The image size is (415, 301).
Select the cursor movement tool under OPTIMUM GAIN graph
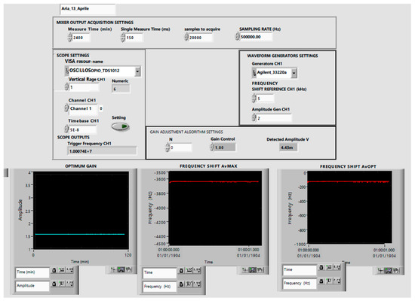click(x=114, y=269)
